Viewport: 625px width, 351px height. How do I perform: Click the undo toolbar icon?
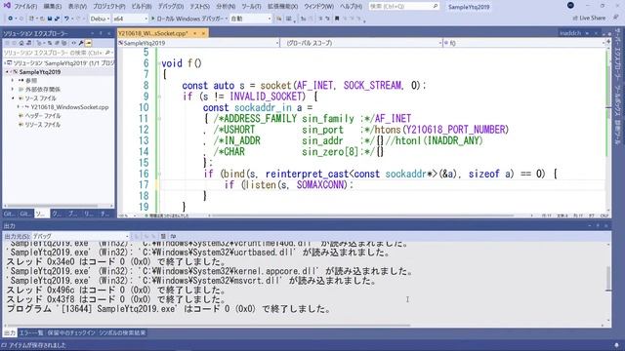click(66, 19)
